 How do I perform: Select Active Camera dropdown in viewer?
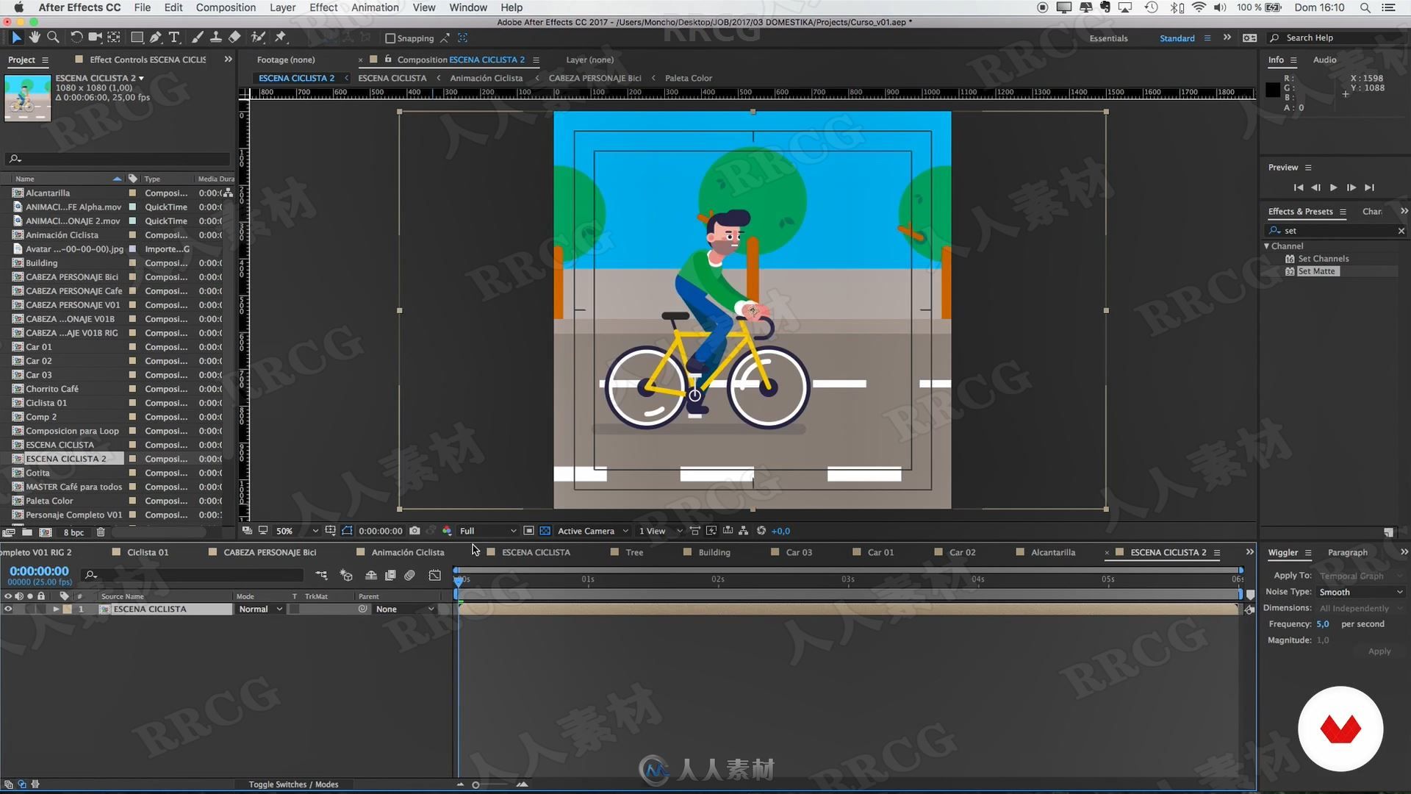(x=591, y=530)
